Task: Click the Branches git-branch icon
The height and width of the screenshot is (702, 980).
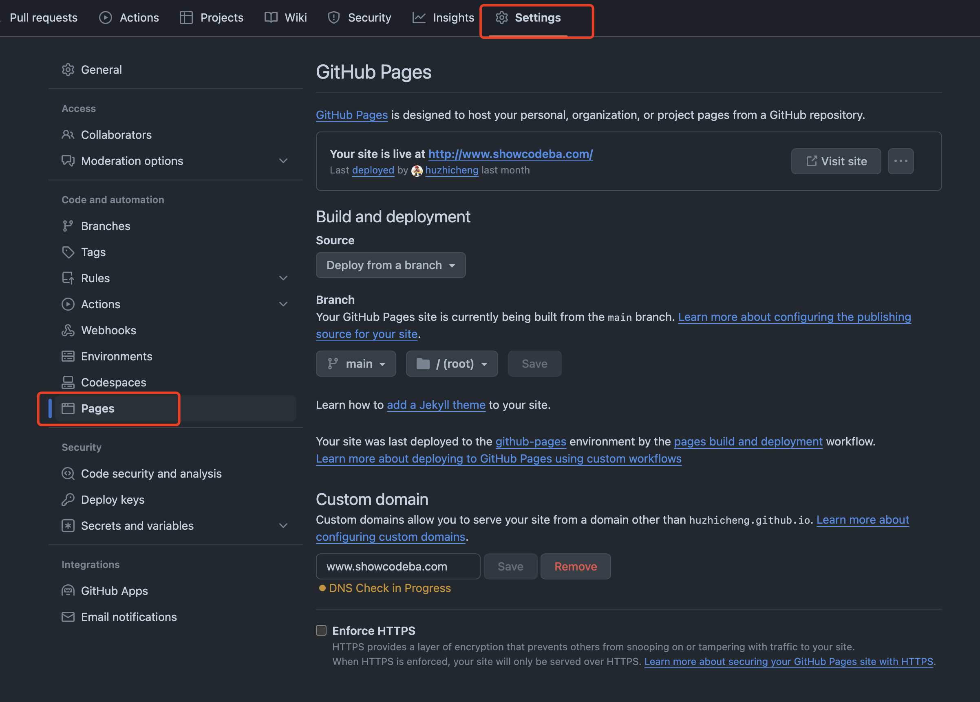Action: click(x=68, y=226)
